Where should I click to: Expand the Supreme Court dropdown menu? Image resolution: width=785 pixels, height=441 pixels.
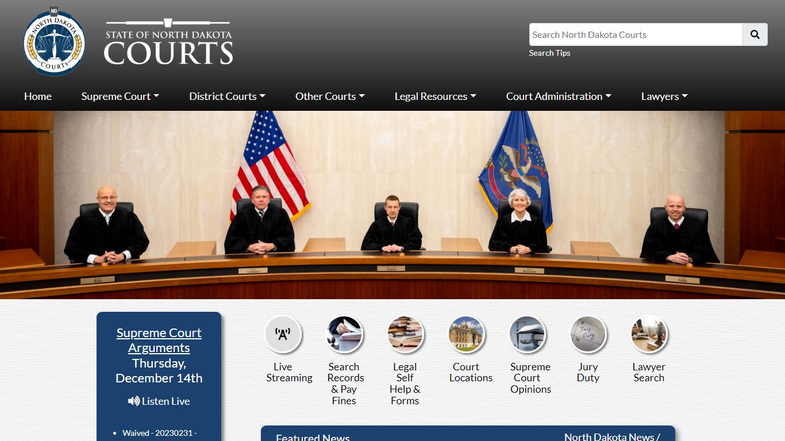point(120,96)
